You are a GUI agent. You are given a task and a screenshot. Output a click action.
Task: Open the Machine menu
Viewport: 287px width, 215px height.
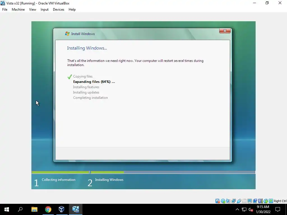click(x=18, y=10)
